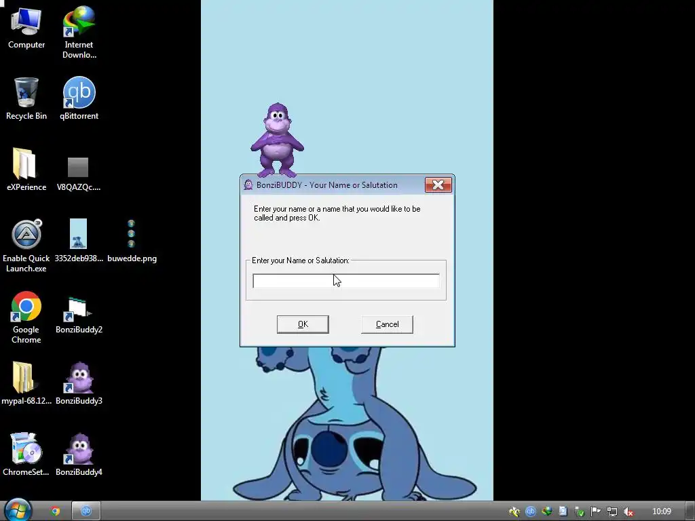Cancel the name dialog
Screen dimensions: 695x521
387,324
